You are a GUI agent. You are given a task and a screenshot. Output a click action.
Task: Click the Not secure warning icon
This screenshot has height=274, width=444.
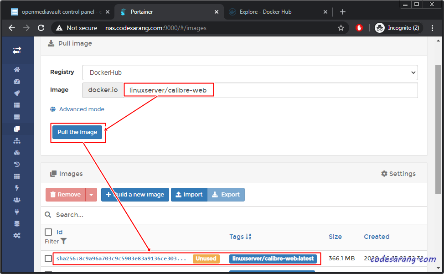(59, 28)
